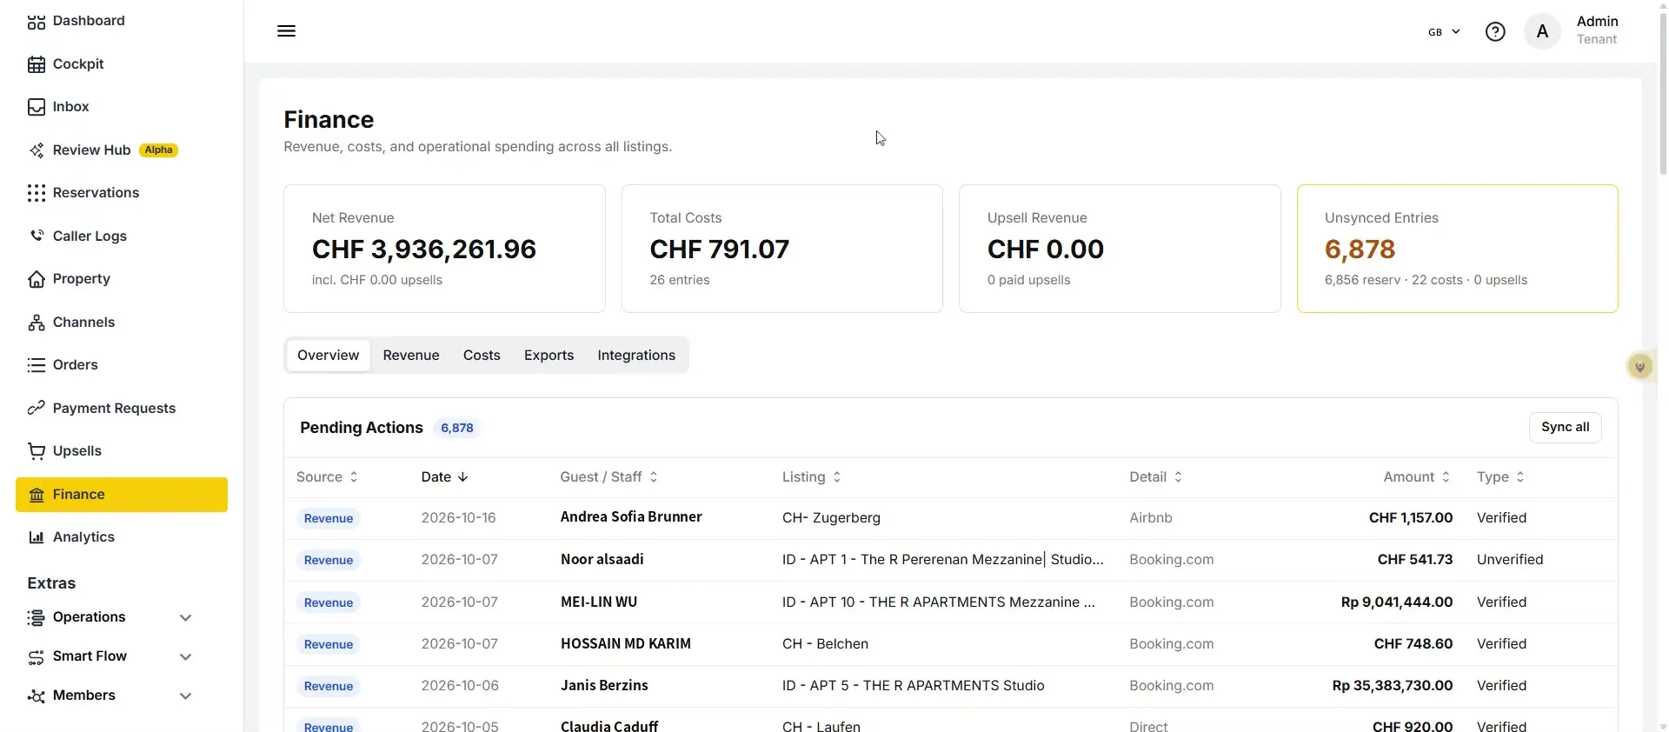Open the Costs tab
The height and width of the screenshot is (732, 1669).
tap(482, 356)
